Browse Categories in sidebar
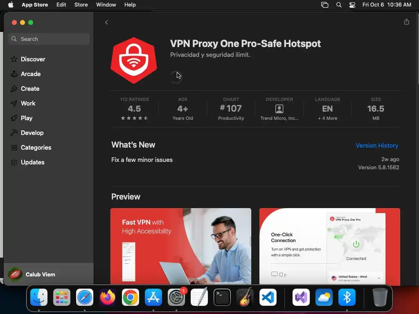The width and height of the screenshot is (419, 314). pos(31,147)
